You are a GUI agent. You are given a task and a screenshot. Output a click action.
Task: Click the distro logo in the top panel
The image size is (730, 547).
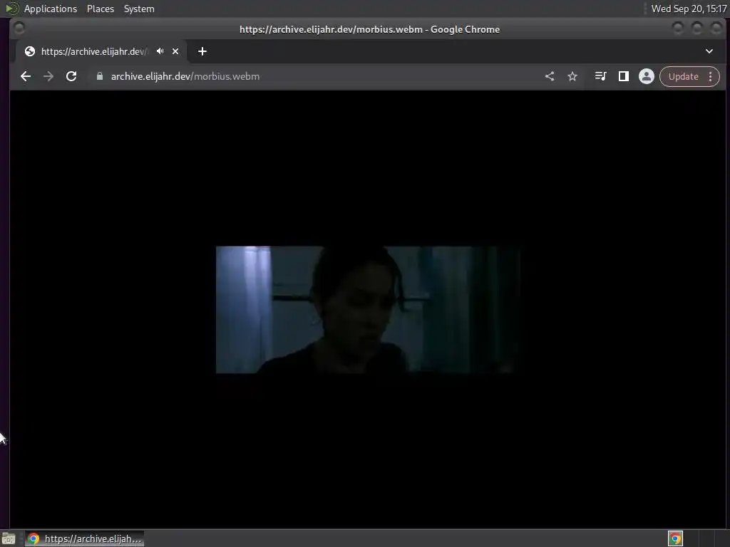click(11, 9)
